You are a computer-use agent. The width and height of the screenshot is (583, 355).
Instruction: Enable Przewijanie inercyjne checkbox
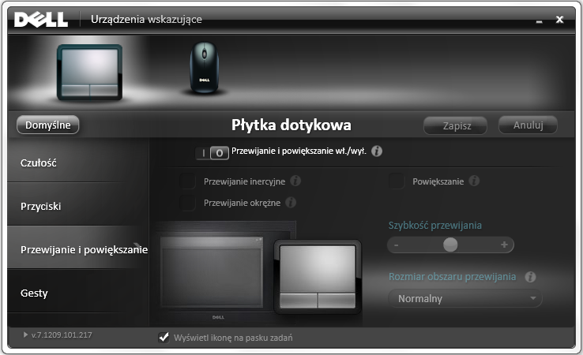point(188,181)
